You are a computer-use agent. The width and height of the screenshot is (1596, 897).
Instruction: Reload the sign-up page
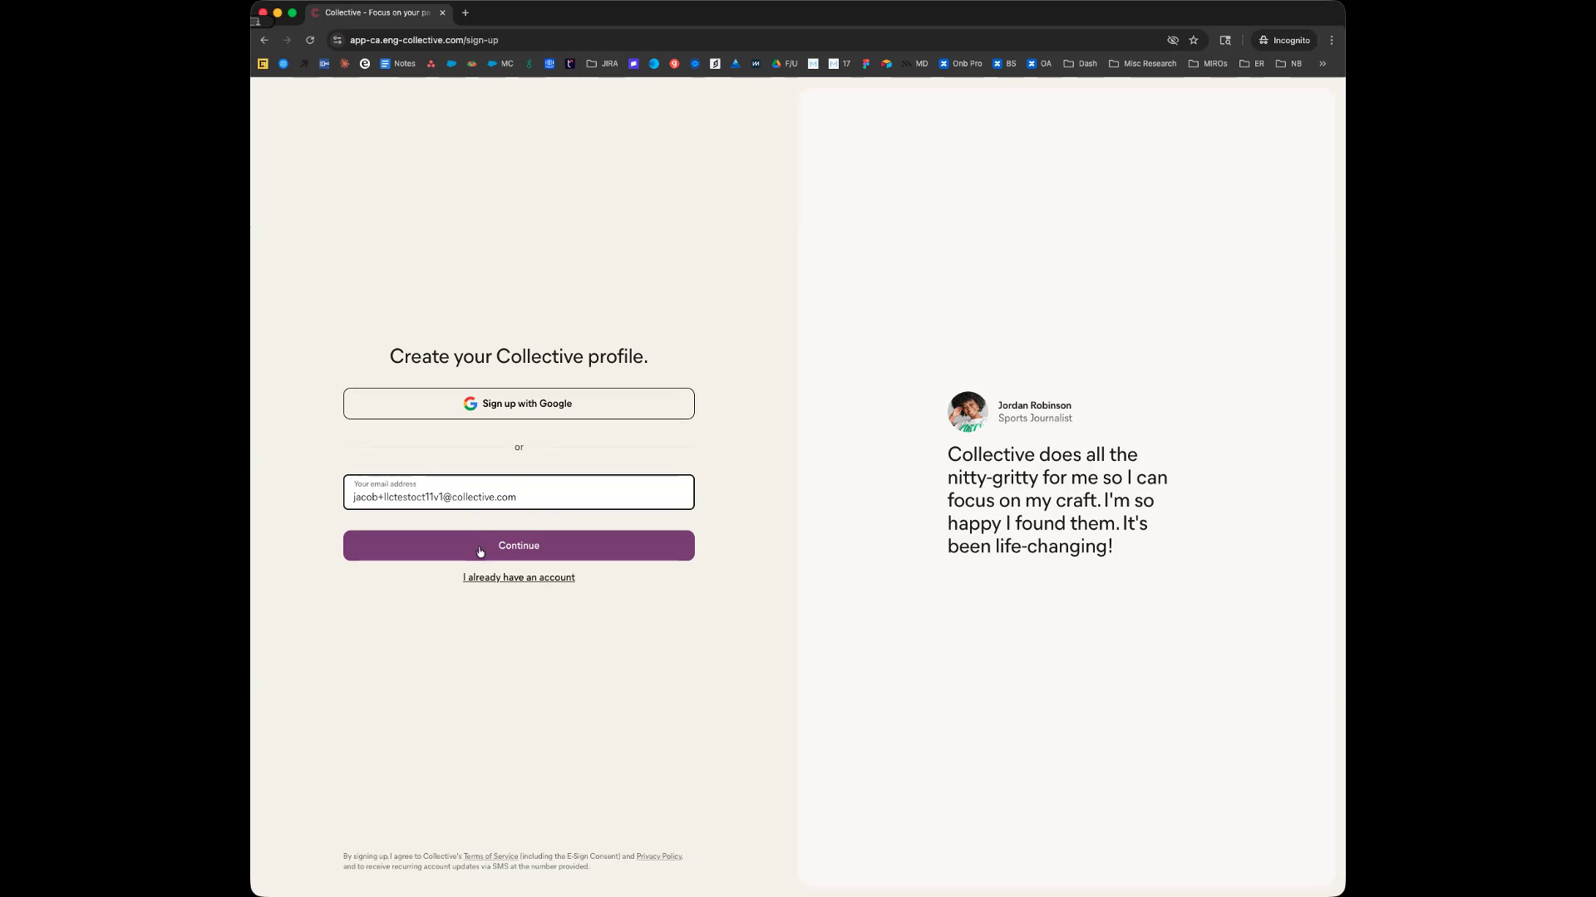310,40
